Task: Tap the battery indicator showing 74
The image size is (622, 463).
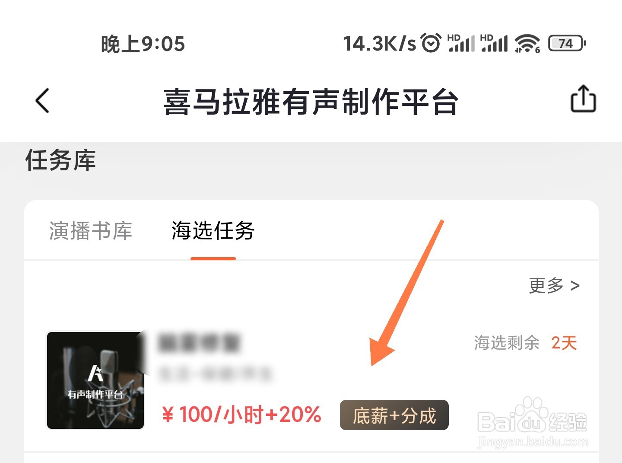Action: [567, 43]
